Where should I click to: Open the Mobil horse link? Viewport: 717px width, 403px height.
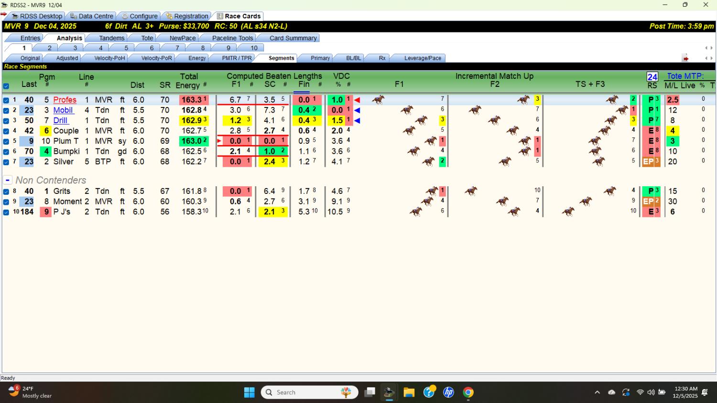63,110
